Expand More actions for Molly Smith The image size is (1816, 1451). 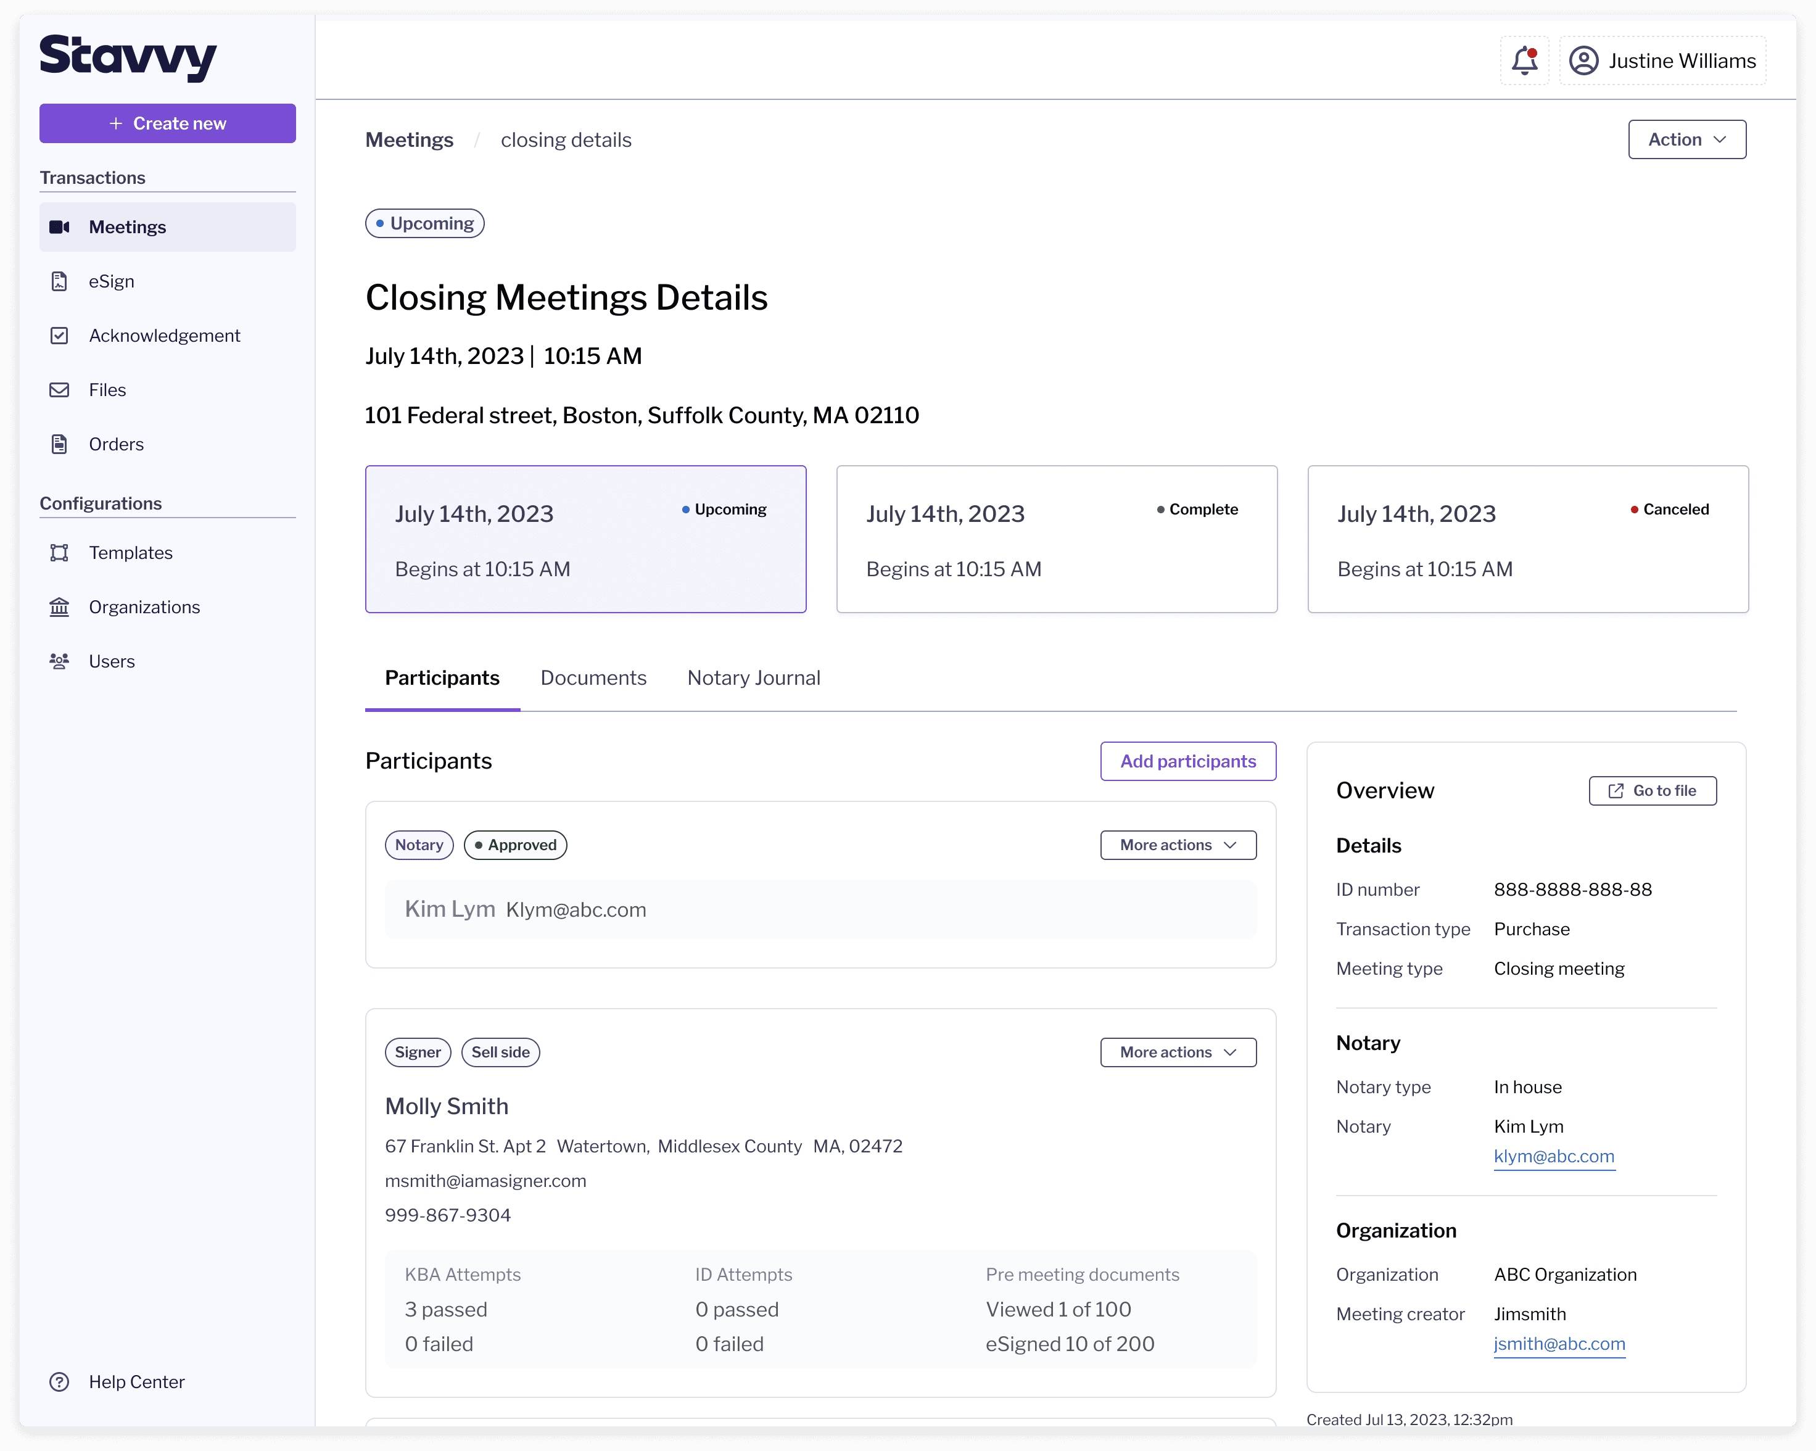1178,1052
